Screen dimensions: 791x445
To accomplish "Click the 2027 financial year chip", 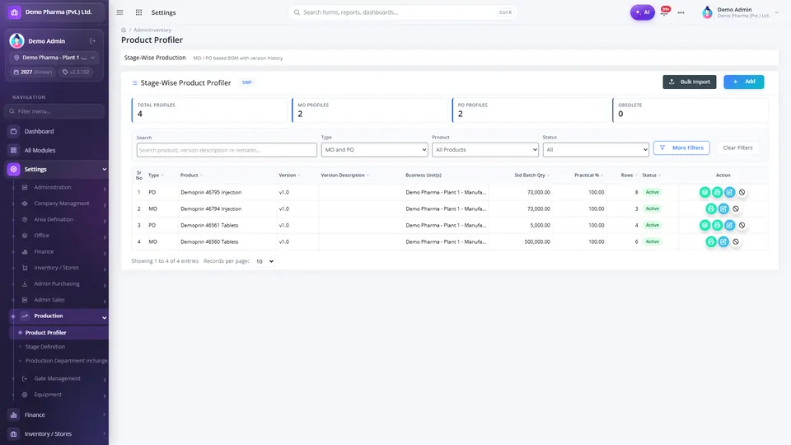I will 33,73.
